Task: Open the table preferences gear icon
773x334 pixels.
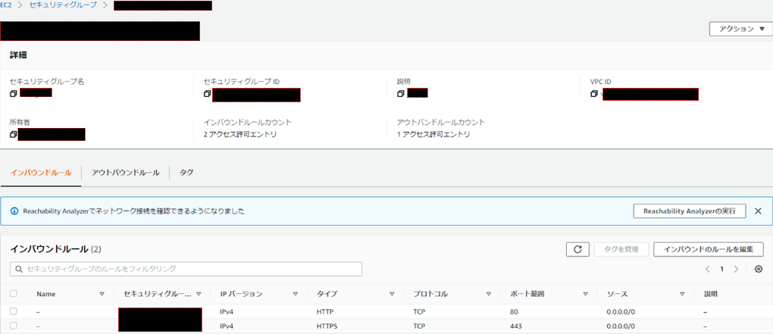Action: (x=758, y=269)
